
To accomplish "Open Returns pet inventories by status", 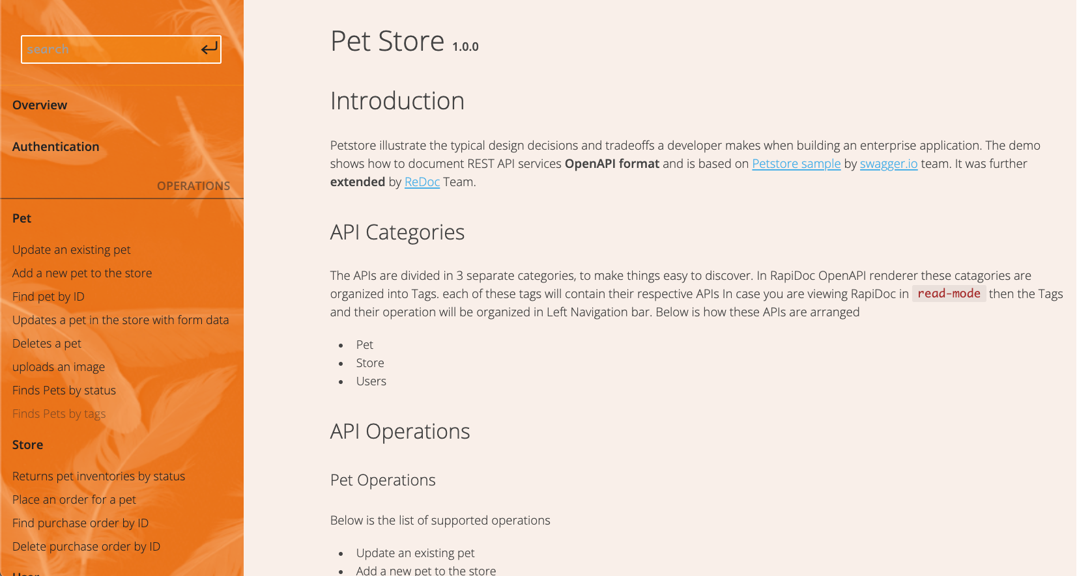I will [x=98, y=476].
